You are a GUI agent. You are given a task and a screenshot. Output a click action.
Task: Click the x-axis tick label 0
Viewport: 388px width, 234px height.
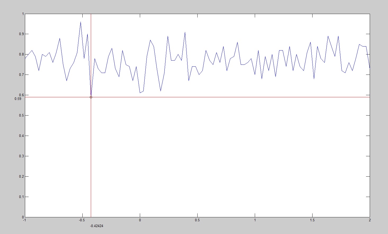140,220
